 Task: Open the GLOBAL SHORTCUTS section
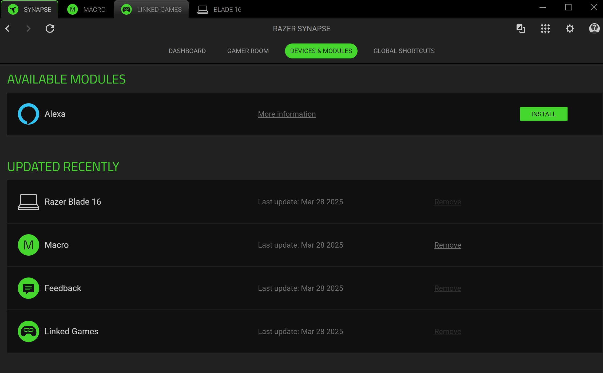click(404, 51)
